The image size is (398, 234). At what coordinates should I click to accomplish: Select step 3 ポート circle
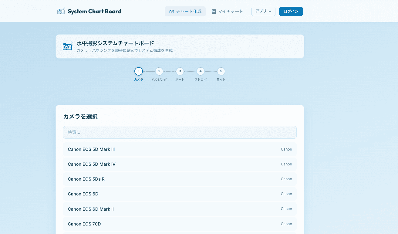pyautogui.click(x=180, y=71)
